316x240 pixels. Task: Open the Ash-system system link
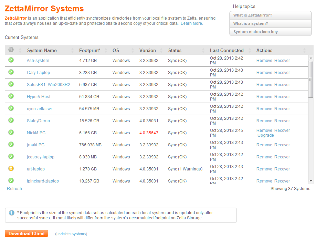tap(38, 61)
